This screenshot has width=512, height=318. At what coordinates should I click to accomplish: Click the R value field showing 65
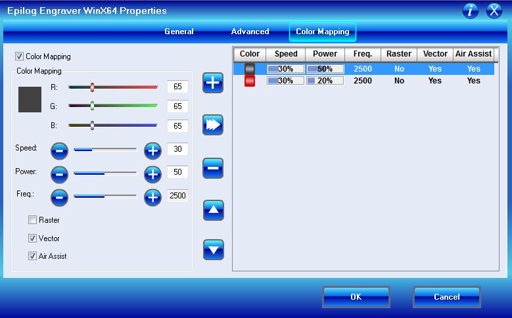(177, 87)
